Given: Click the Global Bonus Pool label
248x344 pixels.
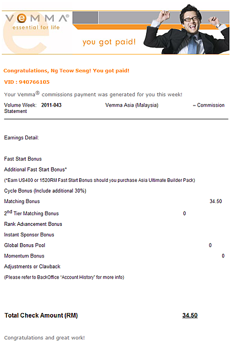Looking at the screenshot, I should click(x=25, y=245).
